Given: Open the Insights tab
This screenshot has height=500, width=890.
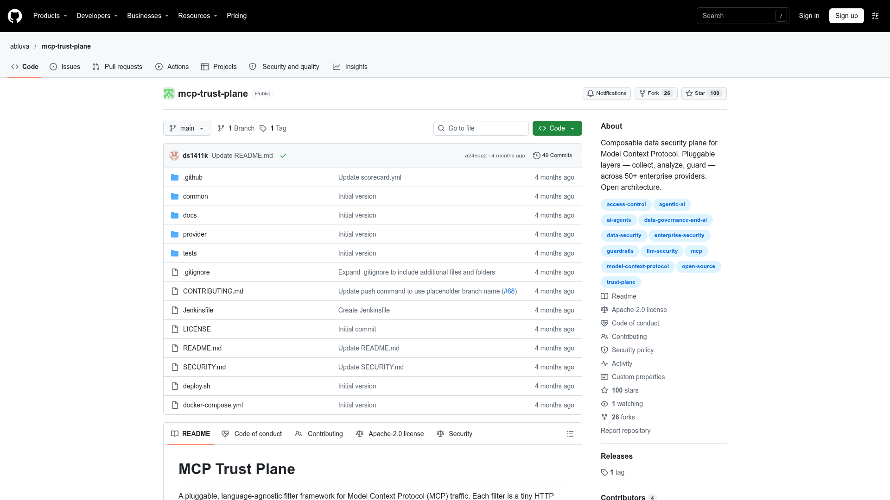Looking at the screenshot, I should pyautogui.click(x=350, y=67).
